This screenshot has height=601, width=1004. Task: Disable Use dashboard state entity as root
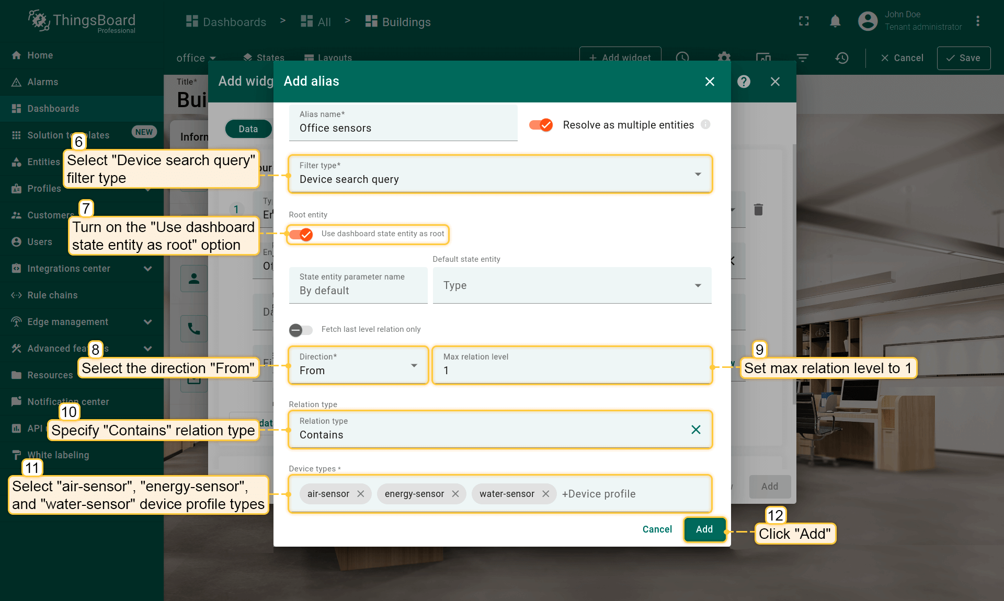point(301,234)
